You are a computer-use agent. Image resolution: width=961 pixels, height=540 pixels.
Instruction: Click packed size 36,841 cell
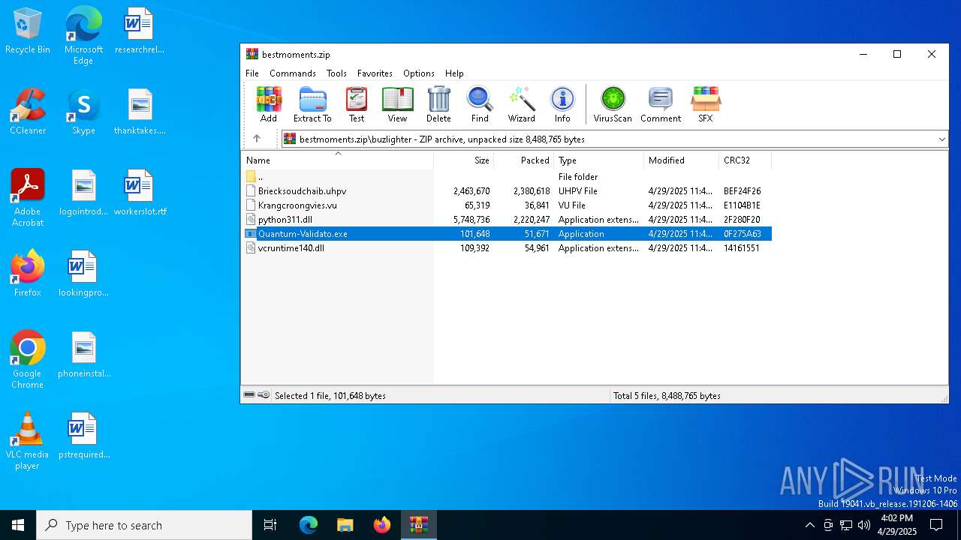pos(537,205)
